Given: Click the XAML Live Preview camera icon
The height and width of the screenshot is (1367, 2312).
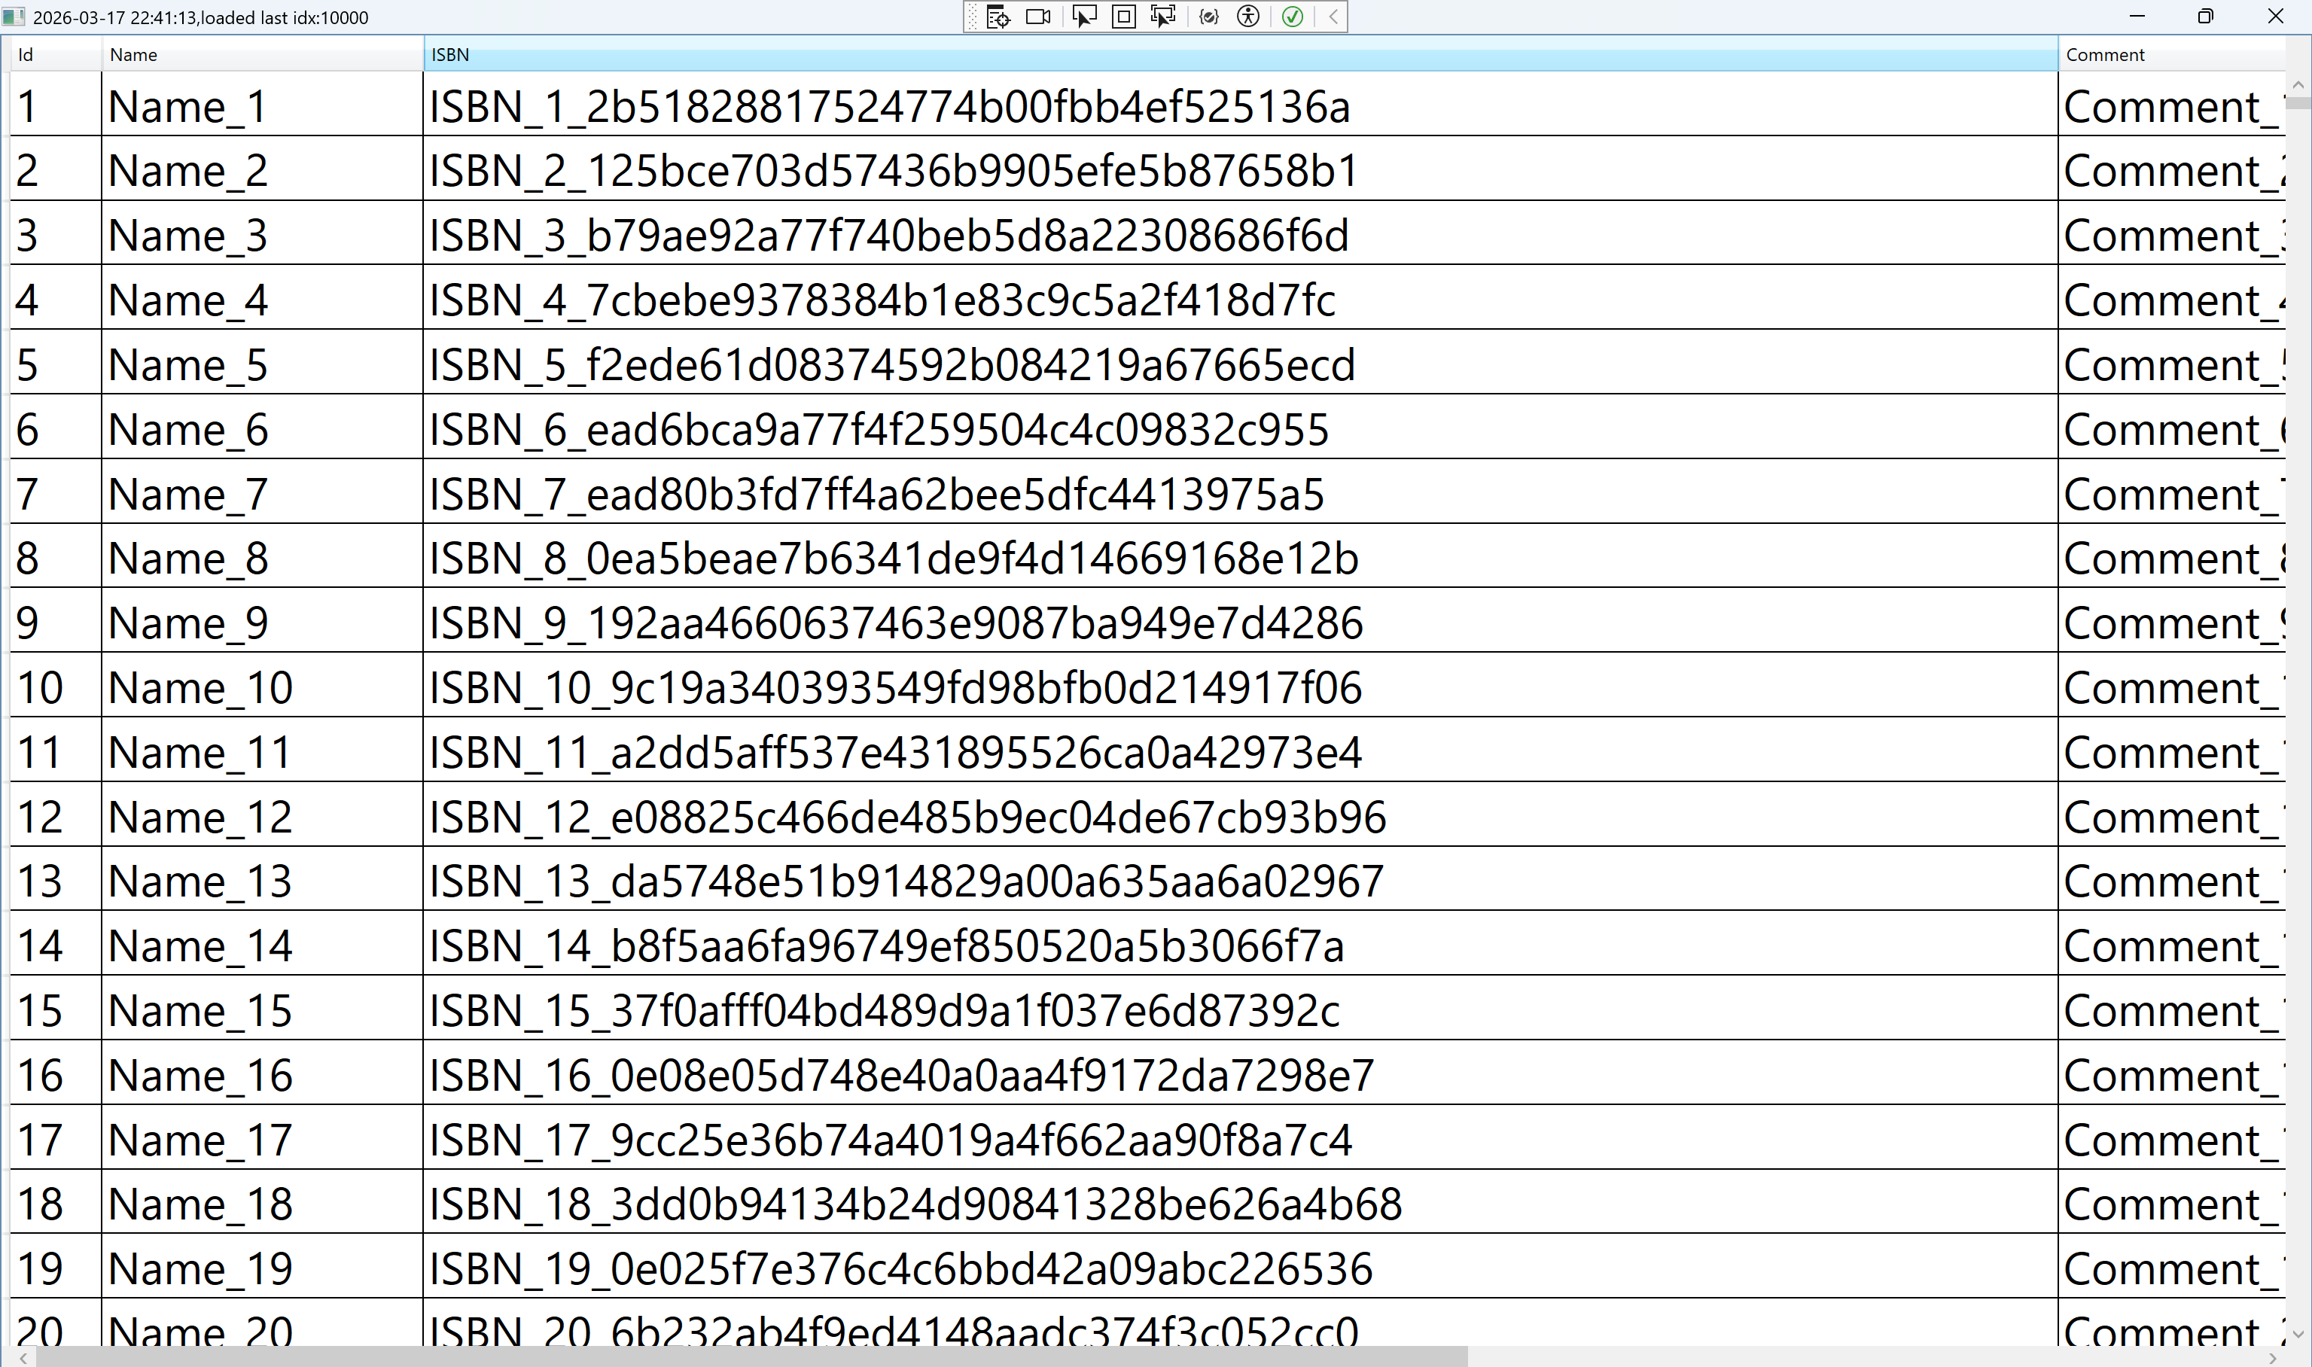Looking at the screenshot, I should pos(1038,17).
